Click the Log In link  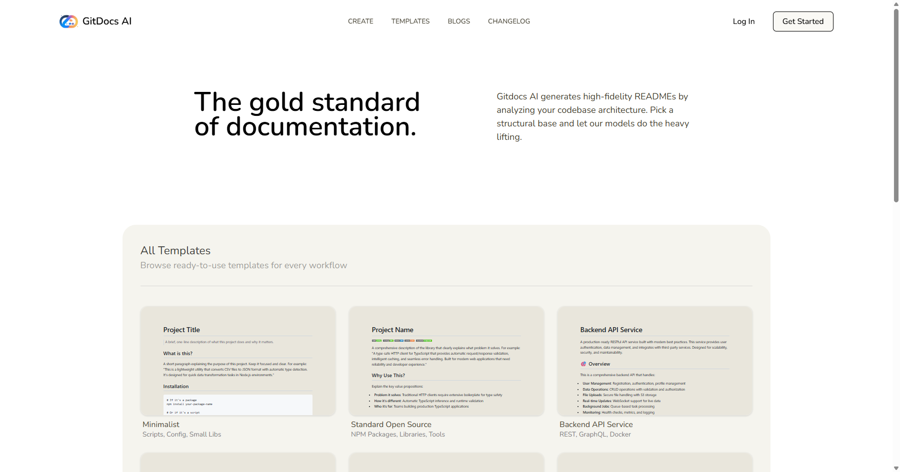tap(743, 21)
